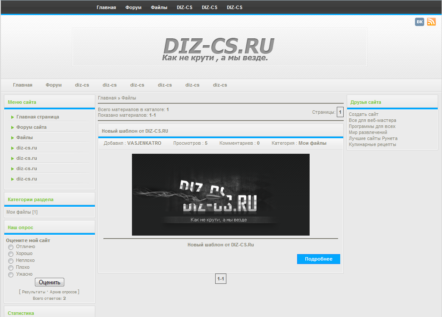Image resolution: width=442 pixels, height=317 pixels.
Task: Open the VK social icon
Action: click(420, 22)
